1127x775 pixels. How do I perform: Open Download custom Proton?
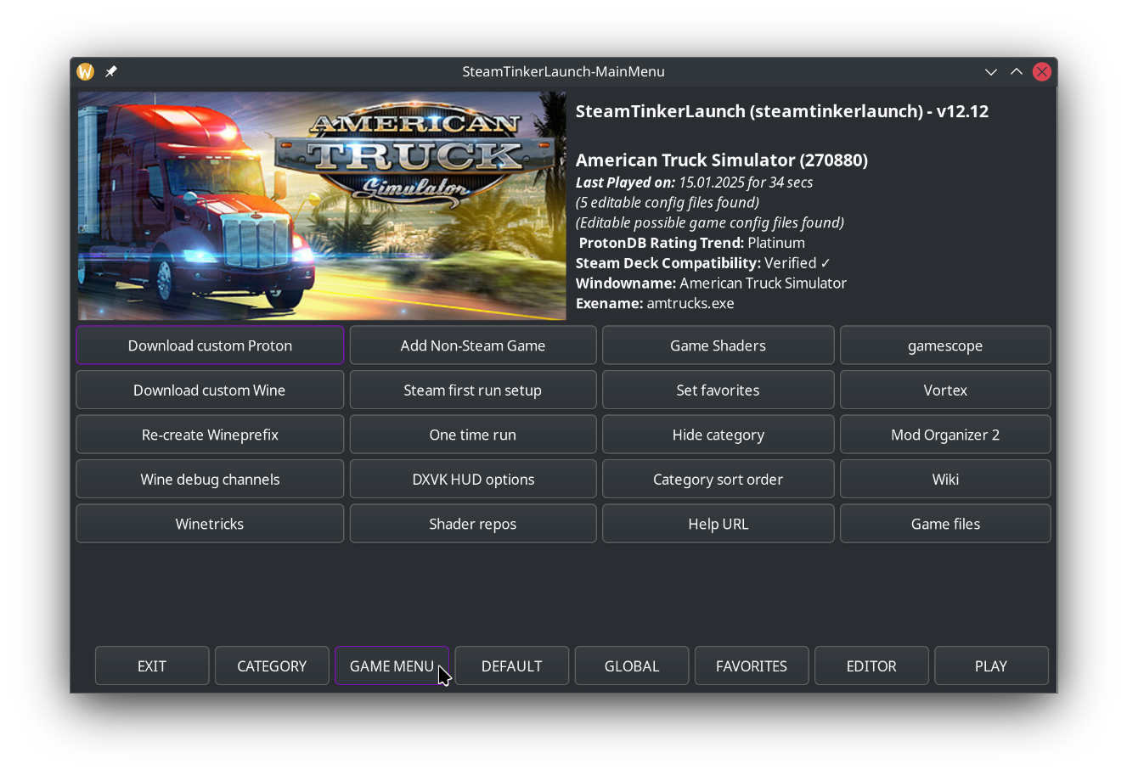pos(210,345)
